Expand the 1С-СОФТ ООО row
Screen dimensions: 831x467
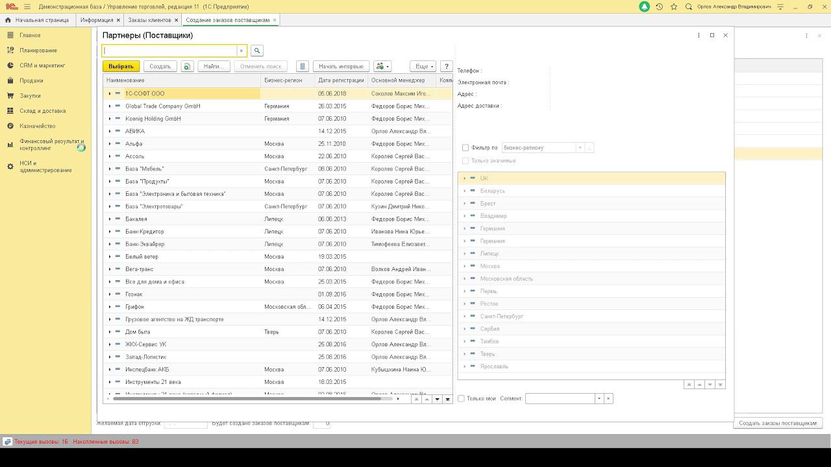click(110, 93)
